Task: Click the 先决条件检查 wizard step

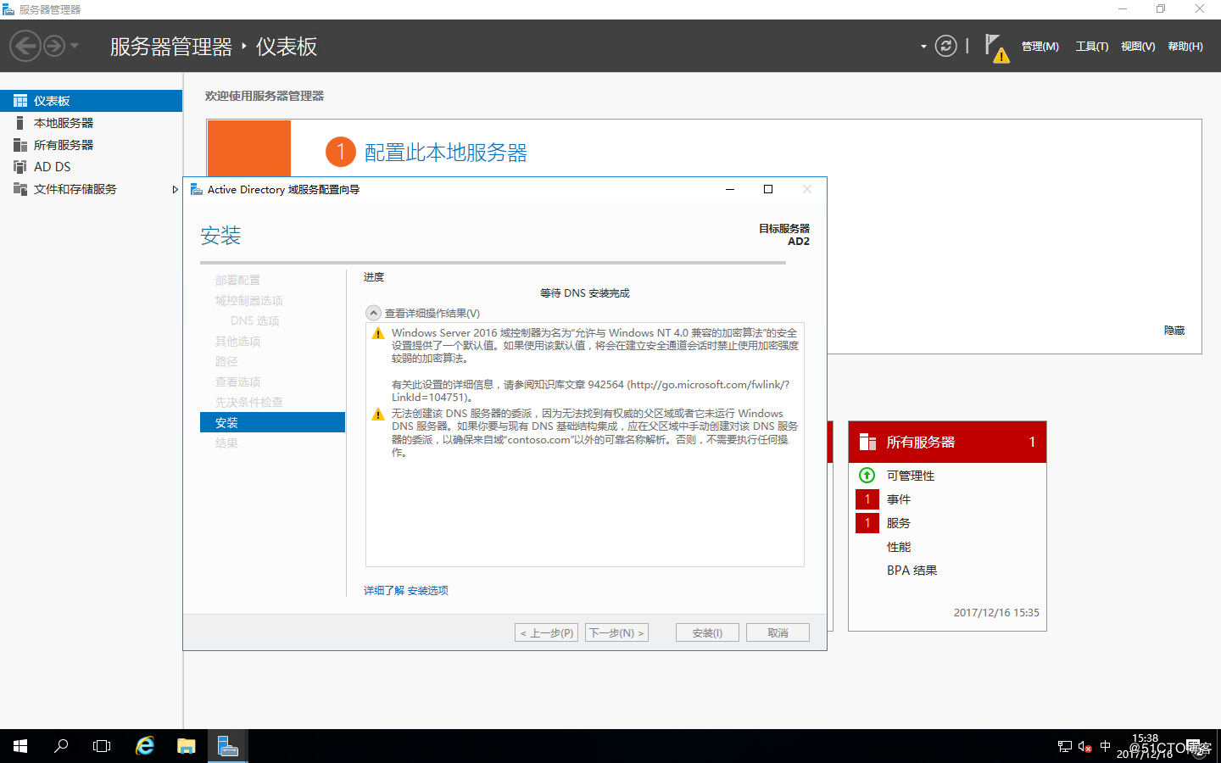Action: click(249, 402)
